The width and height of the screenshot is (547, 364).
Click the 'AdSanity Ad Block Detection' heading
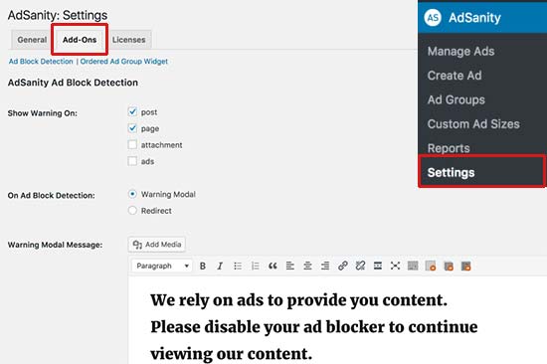pyautogui.click(x=73, y=83)
